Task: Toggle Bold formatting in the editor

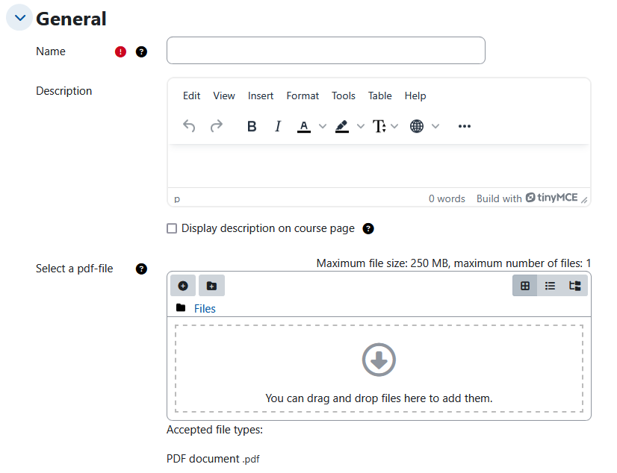Action: [252, 126]
